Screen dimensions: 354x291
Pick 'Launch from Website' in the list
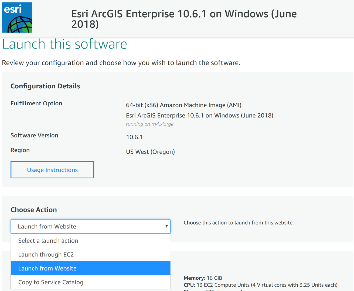coord(91,268)
